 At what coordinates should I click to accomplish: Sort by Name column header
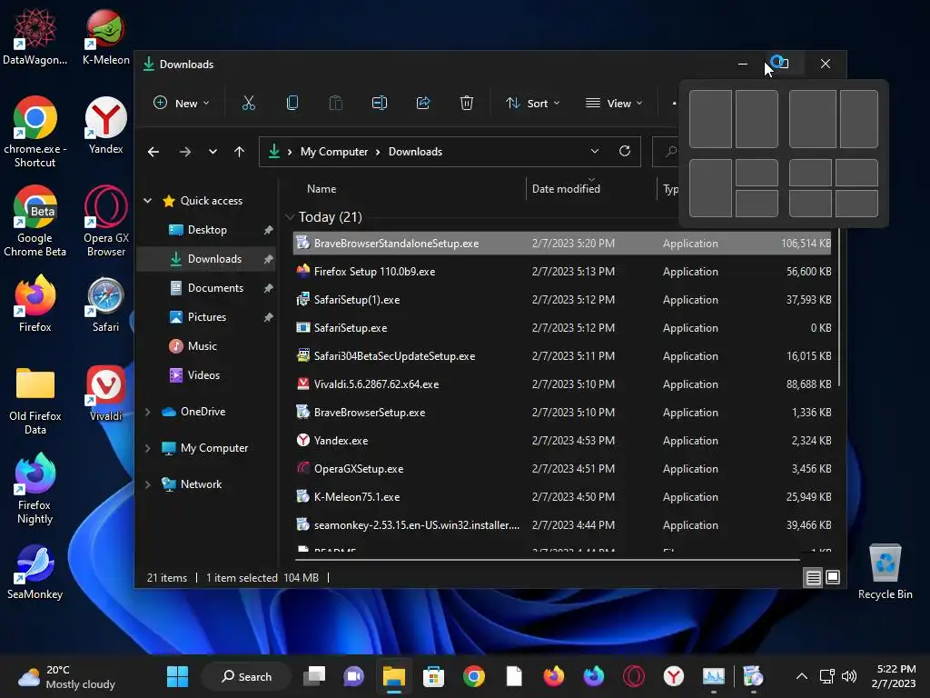click(322, 189)
